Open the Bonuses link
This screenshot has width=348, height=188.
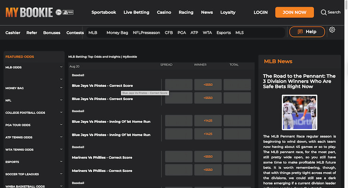click(52, 32)
